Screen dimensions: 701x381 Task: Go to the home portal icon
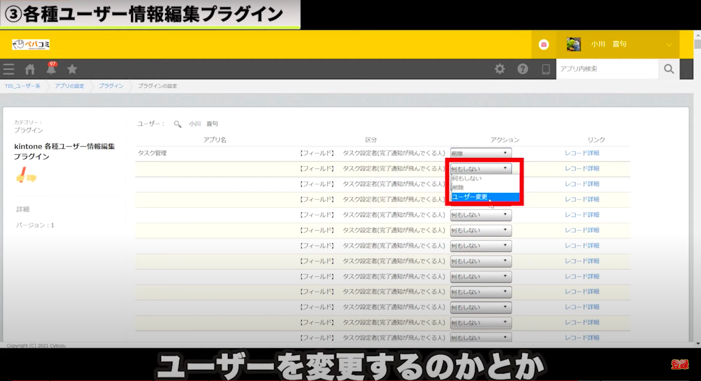click(30, 69)
